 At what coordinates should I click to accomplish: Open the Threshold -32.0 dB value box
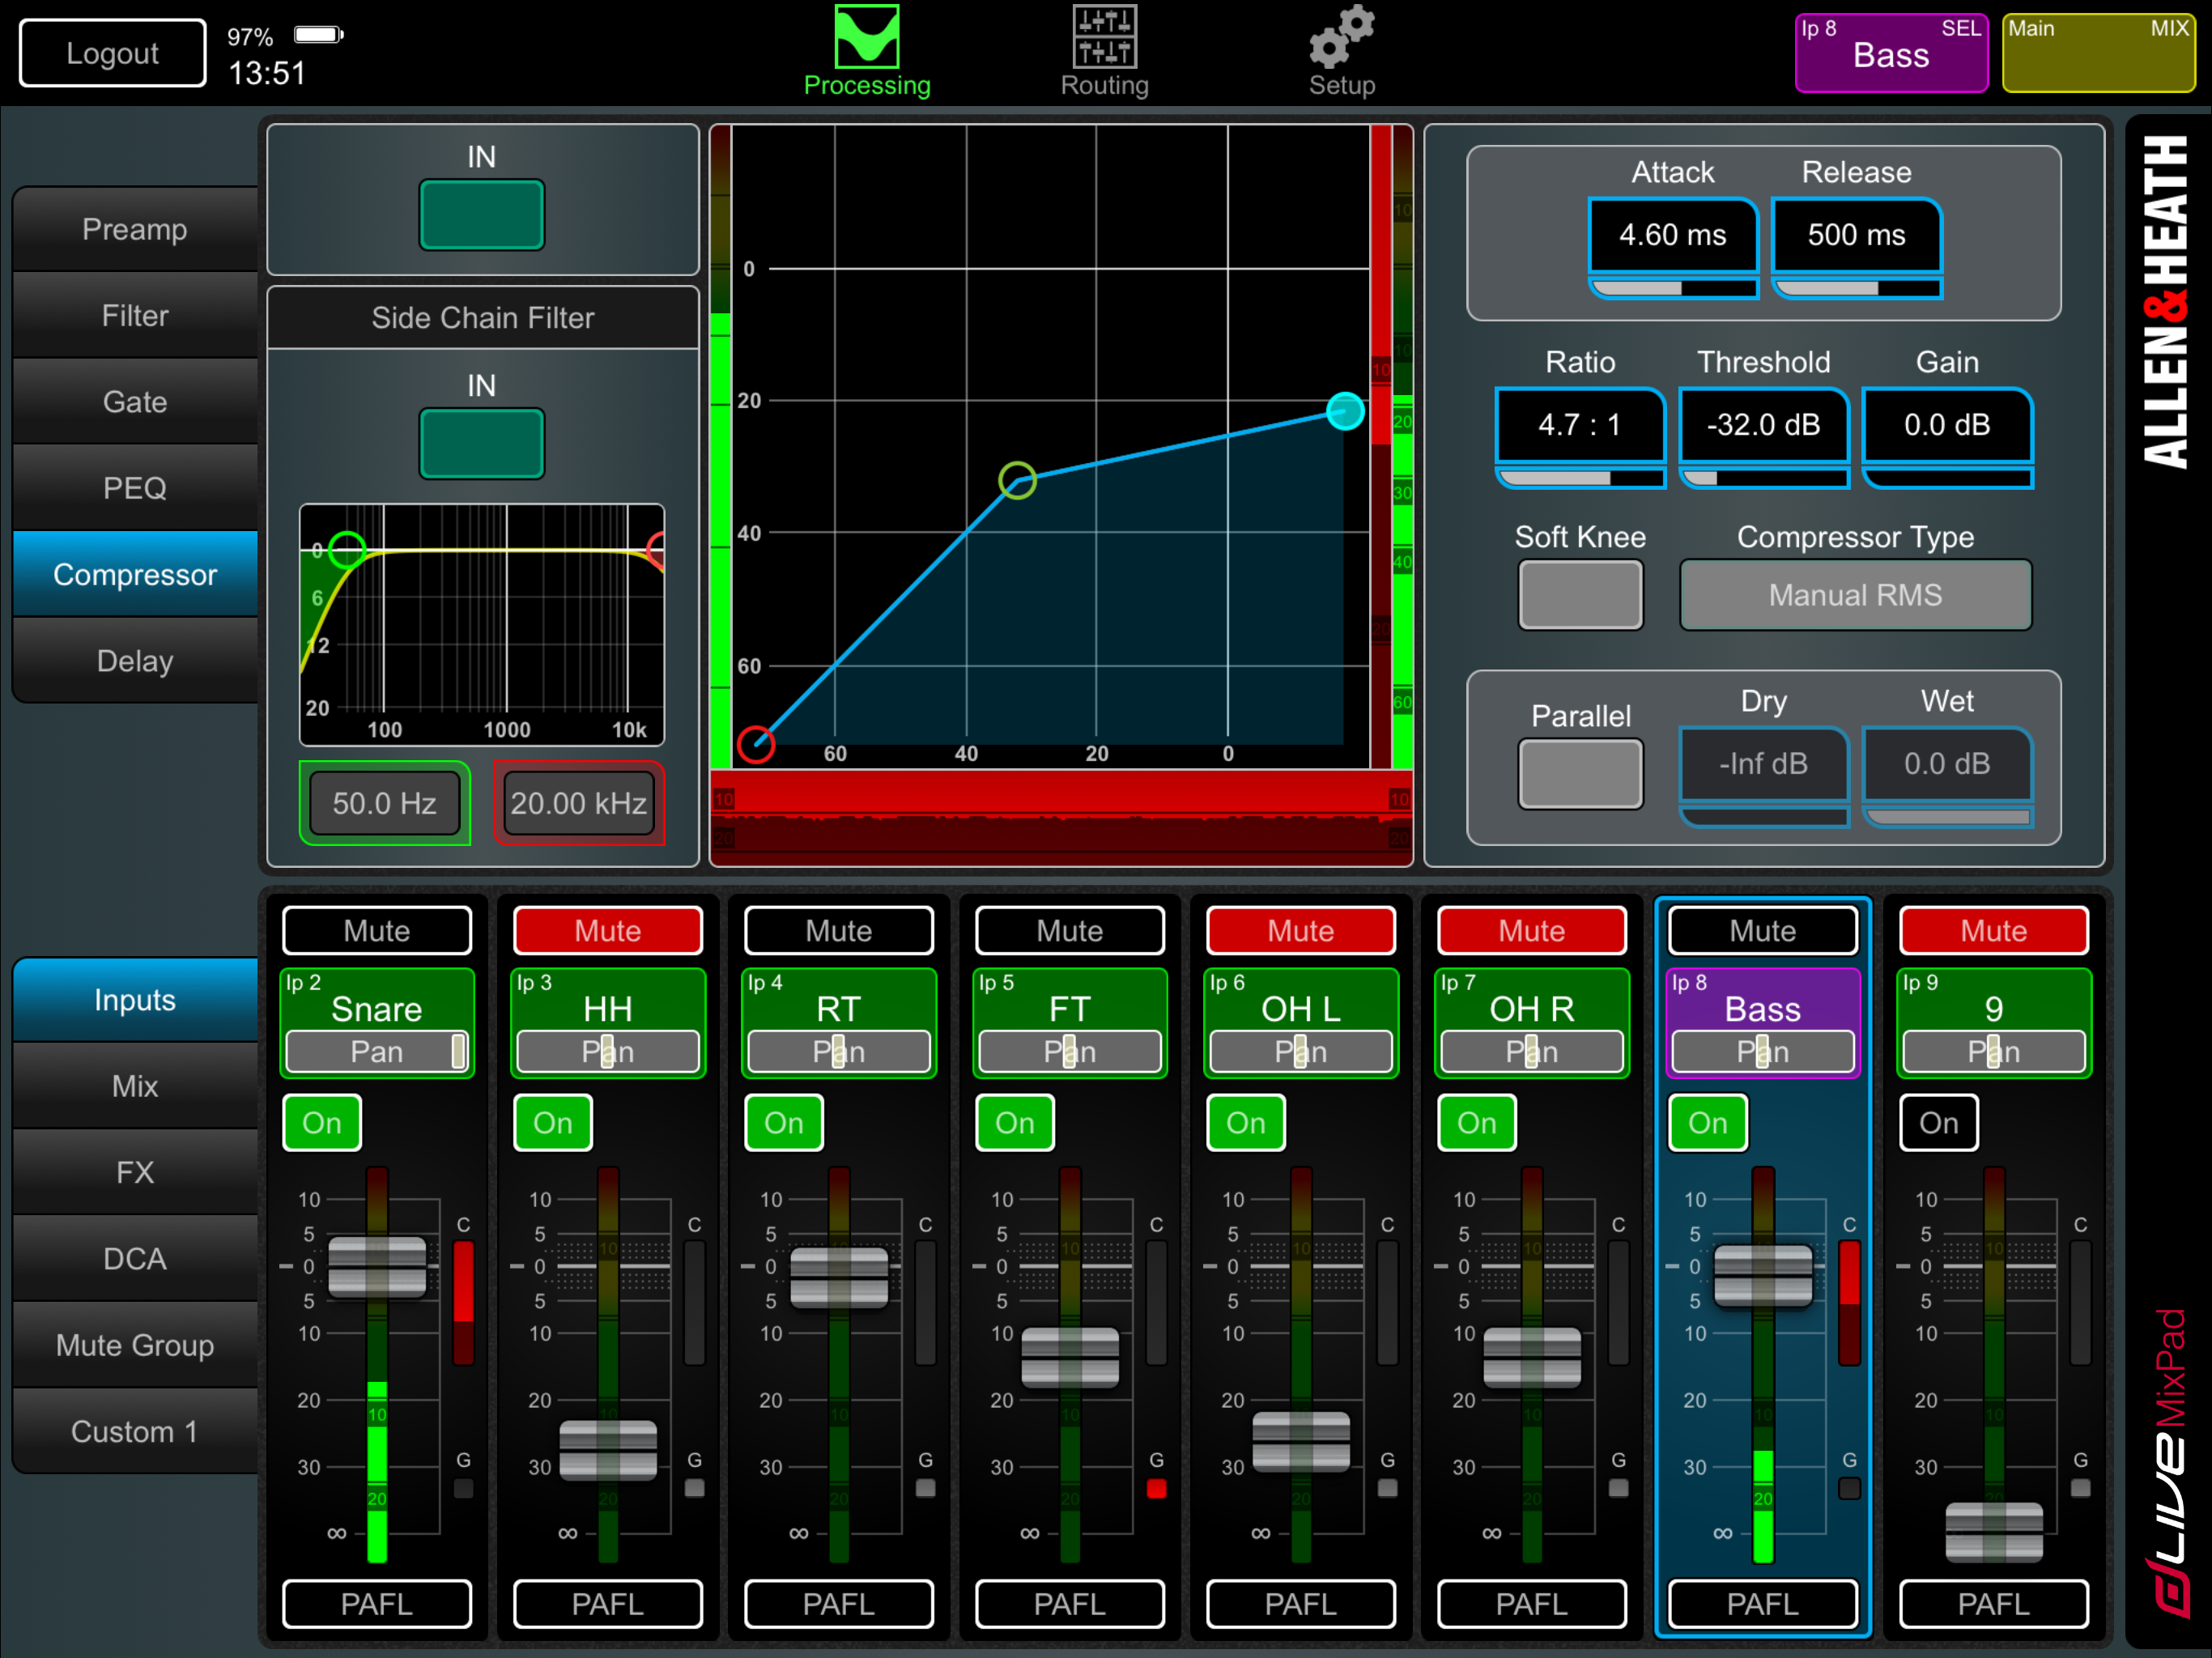(1763, 425)
